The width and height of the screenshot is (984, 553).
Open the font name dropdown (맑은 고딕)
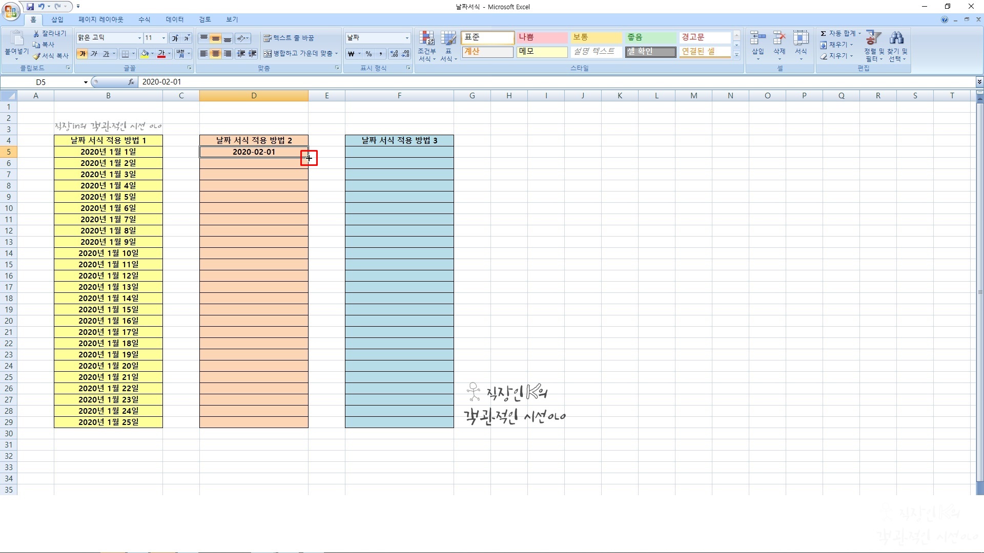[139, 38]
